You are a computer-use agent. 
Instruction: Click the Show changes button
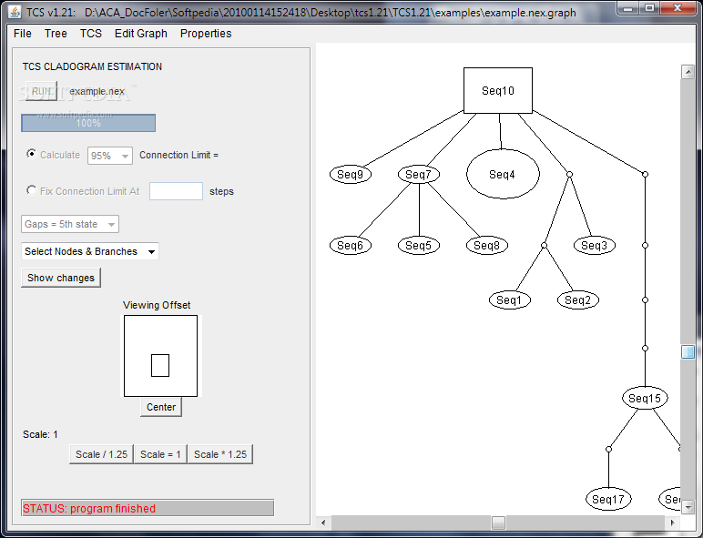[x=61, y=278]
